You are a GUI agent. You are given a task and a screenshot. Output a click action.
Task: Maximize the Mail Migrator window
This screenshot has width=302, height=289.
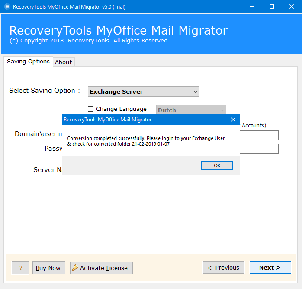(272, 7)
